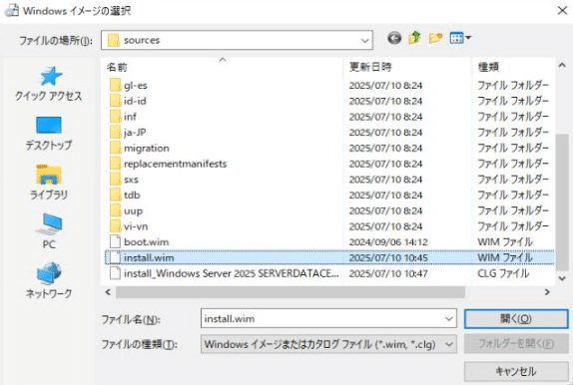Expand the file name combo box arrow
Viewport: 573px width, 385px height.
449,319
